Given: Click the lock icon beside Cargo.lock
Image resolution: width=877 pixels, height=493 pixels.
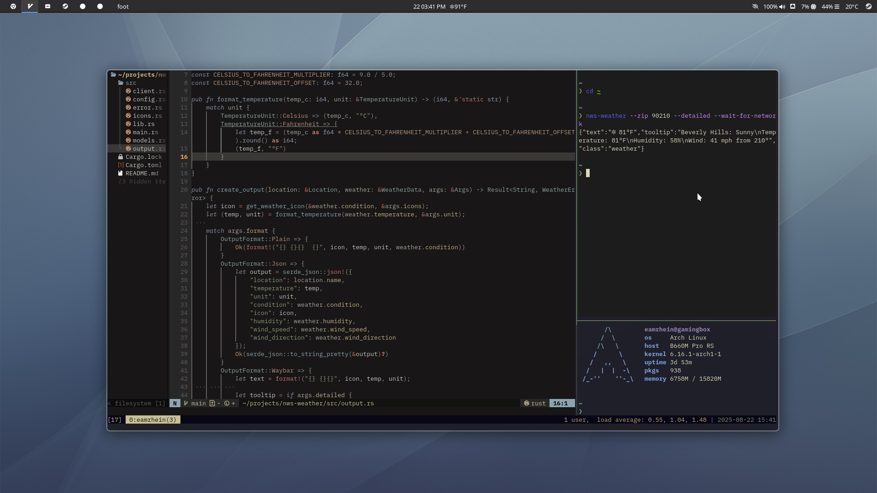Looking at the screenshot, I should click(121, 157).
